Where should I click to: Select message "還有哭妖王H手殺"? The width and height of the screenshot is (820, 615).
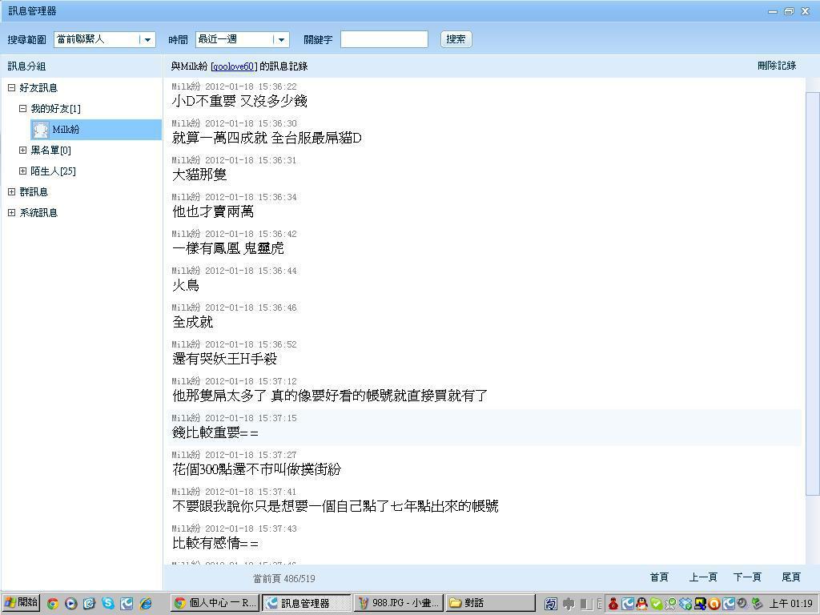pyautogui.click(x=224, y=359)
